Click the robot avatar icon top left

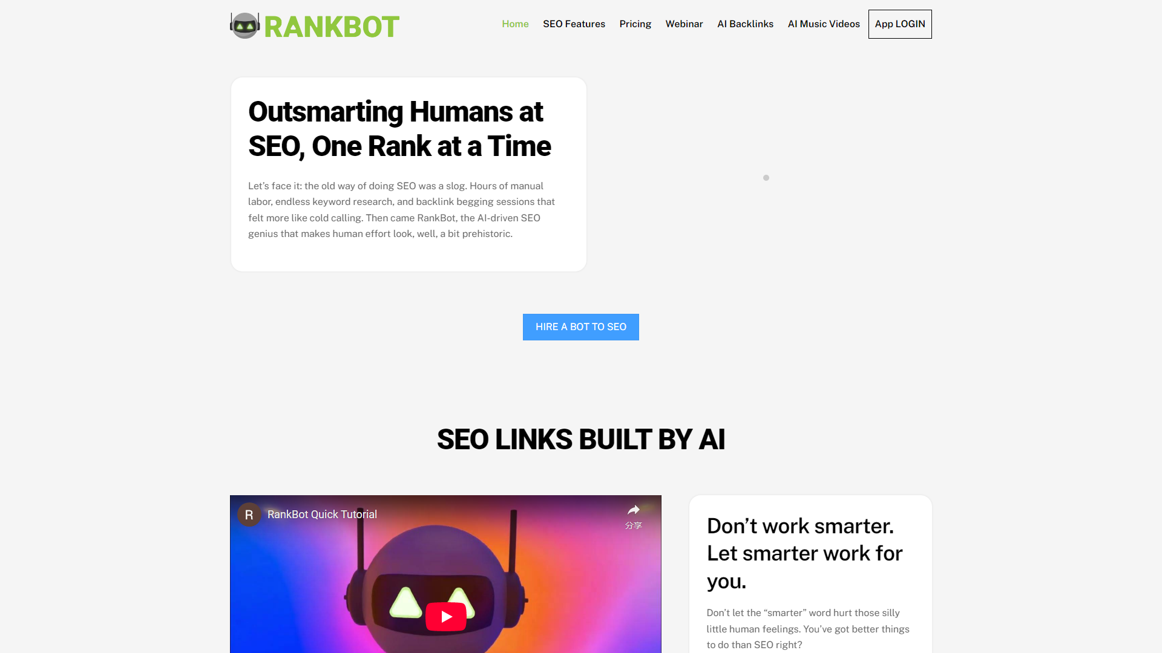tap(245, 25)
